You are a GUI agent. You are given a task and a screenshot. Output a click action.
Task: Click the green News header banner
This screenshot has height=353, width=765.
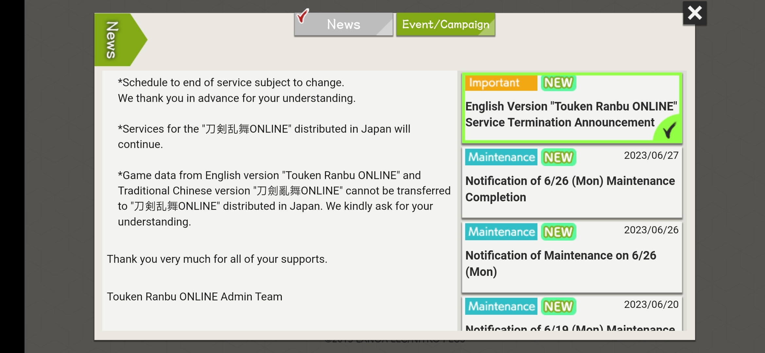120,40
